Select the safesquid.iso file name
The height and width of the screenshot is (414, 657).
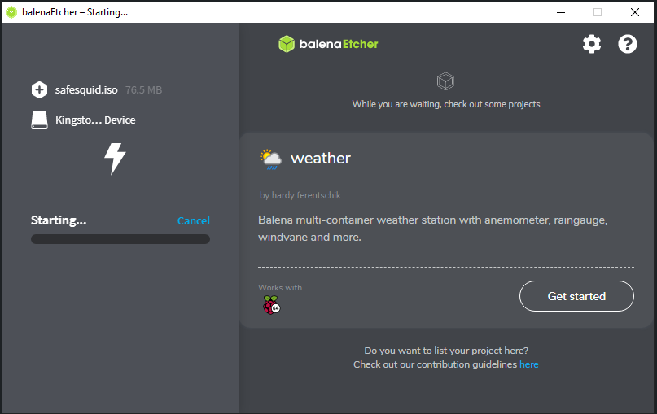[86, 90]
